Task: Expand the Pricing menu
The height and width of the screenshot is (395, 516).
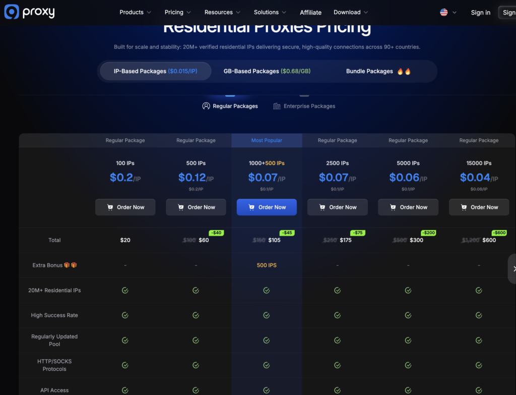Action: click(178, 12)
